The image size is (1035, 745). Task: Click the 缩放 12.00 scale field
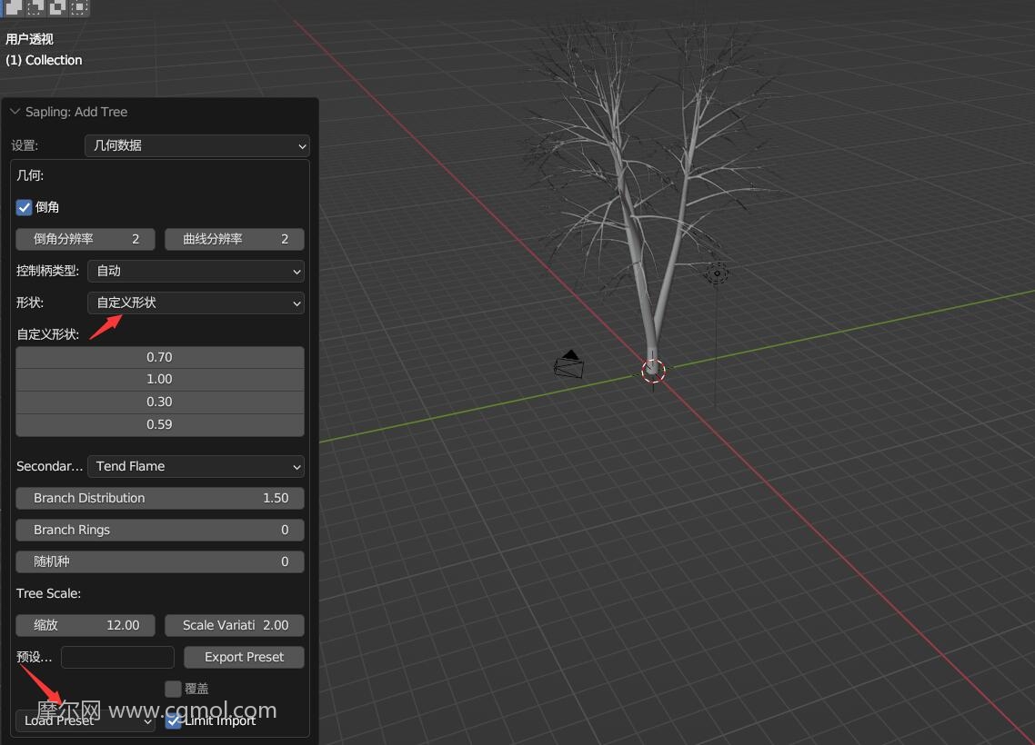pos(85,625)
